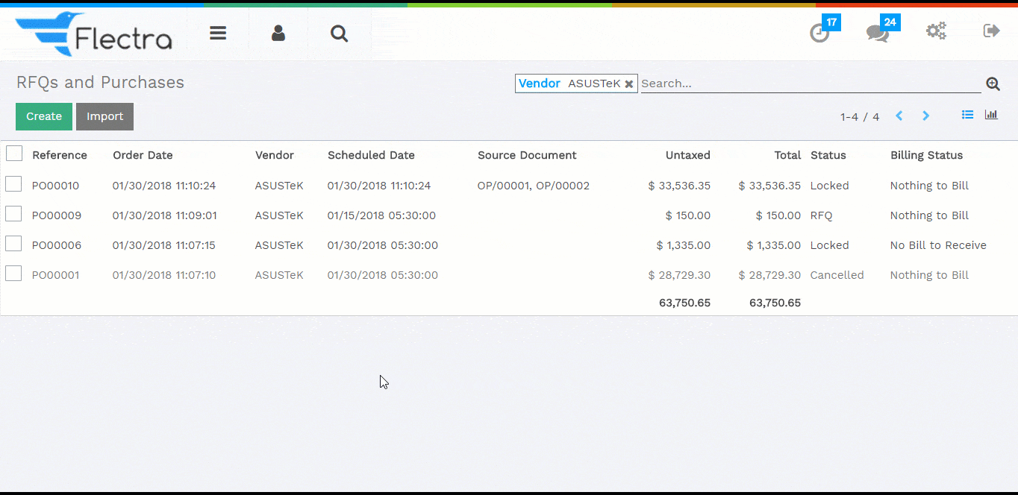
Task: Go to previous page arrow
Action: (x=899, y=116)
